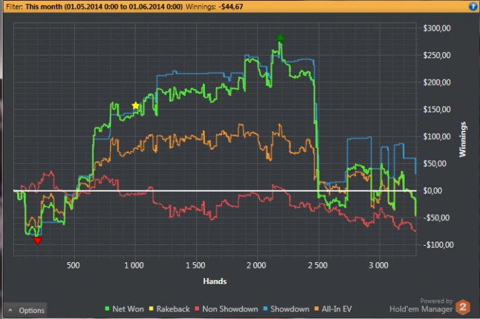Click the -$50,00 axis label
Viewport: 480px width, 319px height.
point(437,218)
